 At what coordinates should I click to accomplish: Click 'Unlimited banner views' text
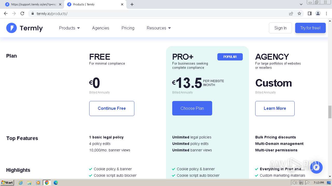click(192, 150)
